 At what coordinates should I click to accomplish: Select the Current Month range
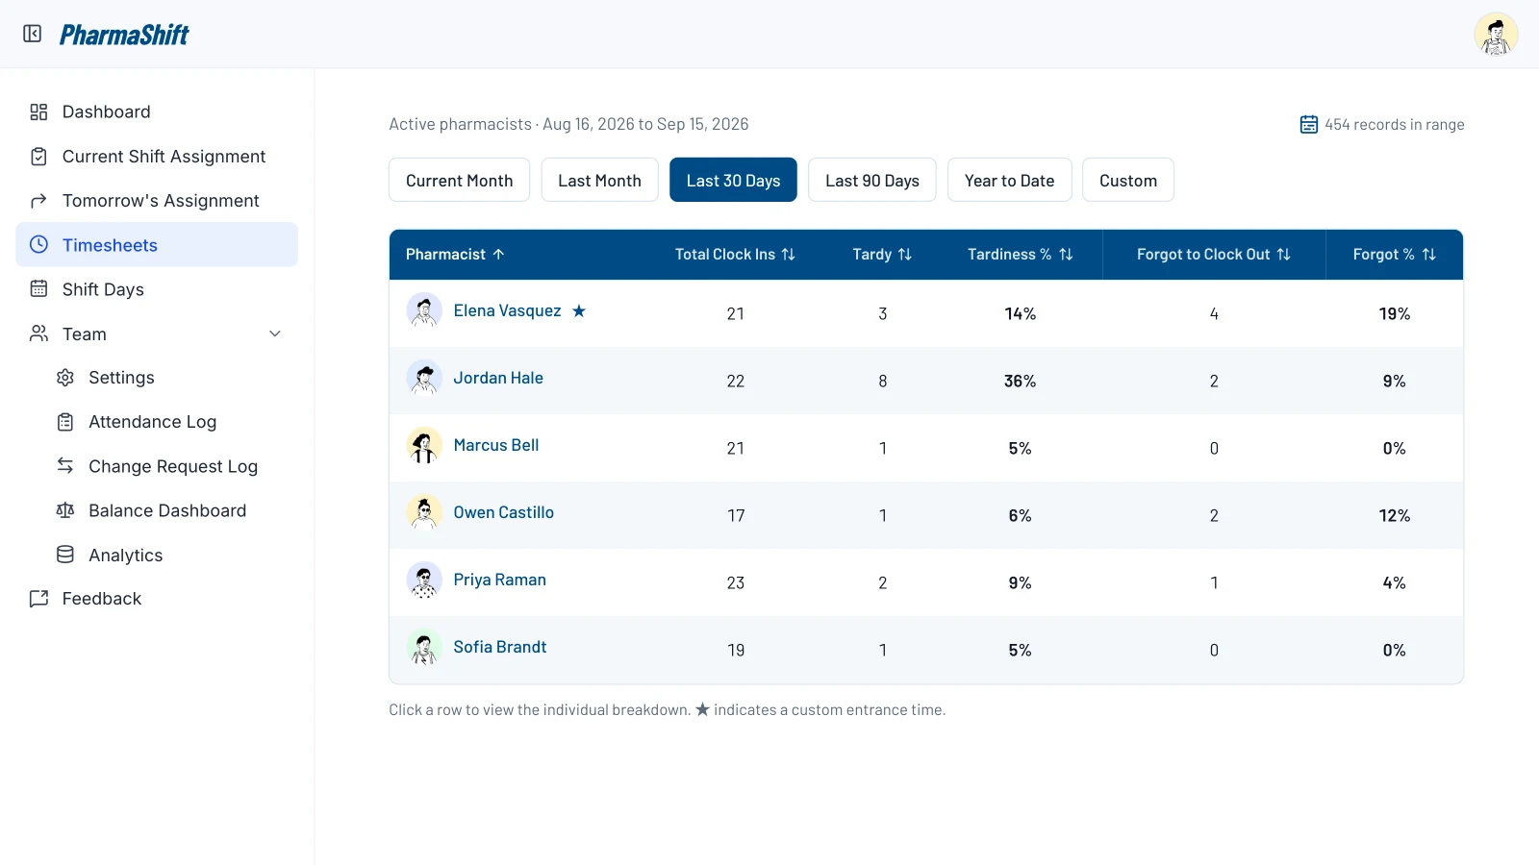[x=460, y=180]
